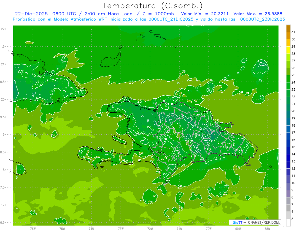Click the "22N" latitude axis label

click(x=4, y=29)
